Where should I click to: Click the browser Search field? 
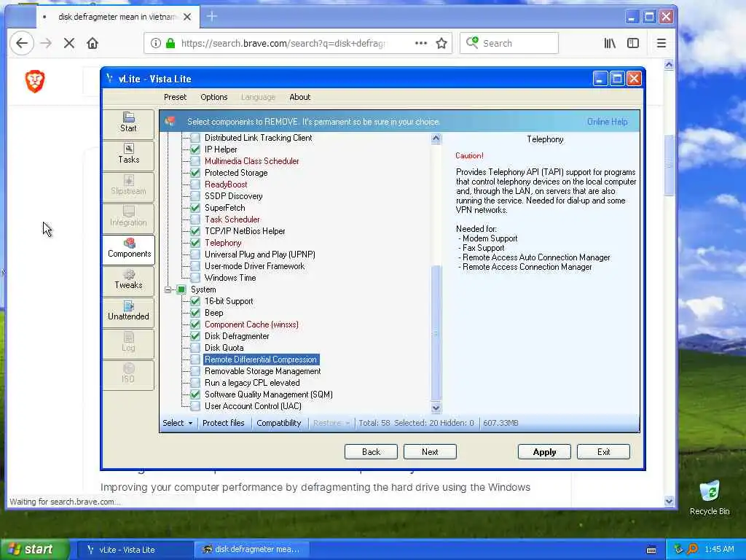tap(509, 43)
